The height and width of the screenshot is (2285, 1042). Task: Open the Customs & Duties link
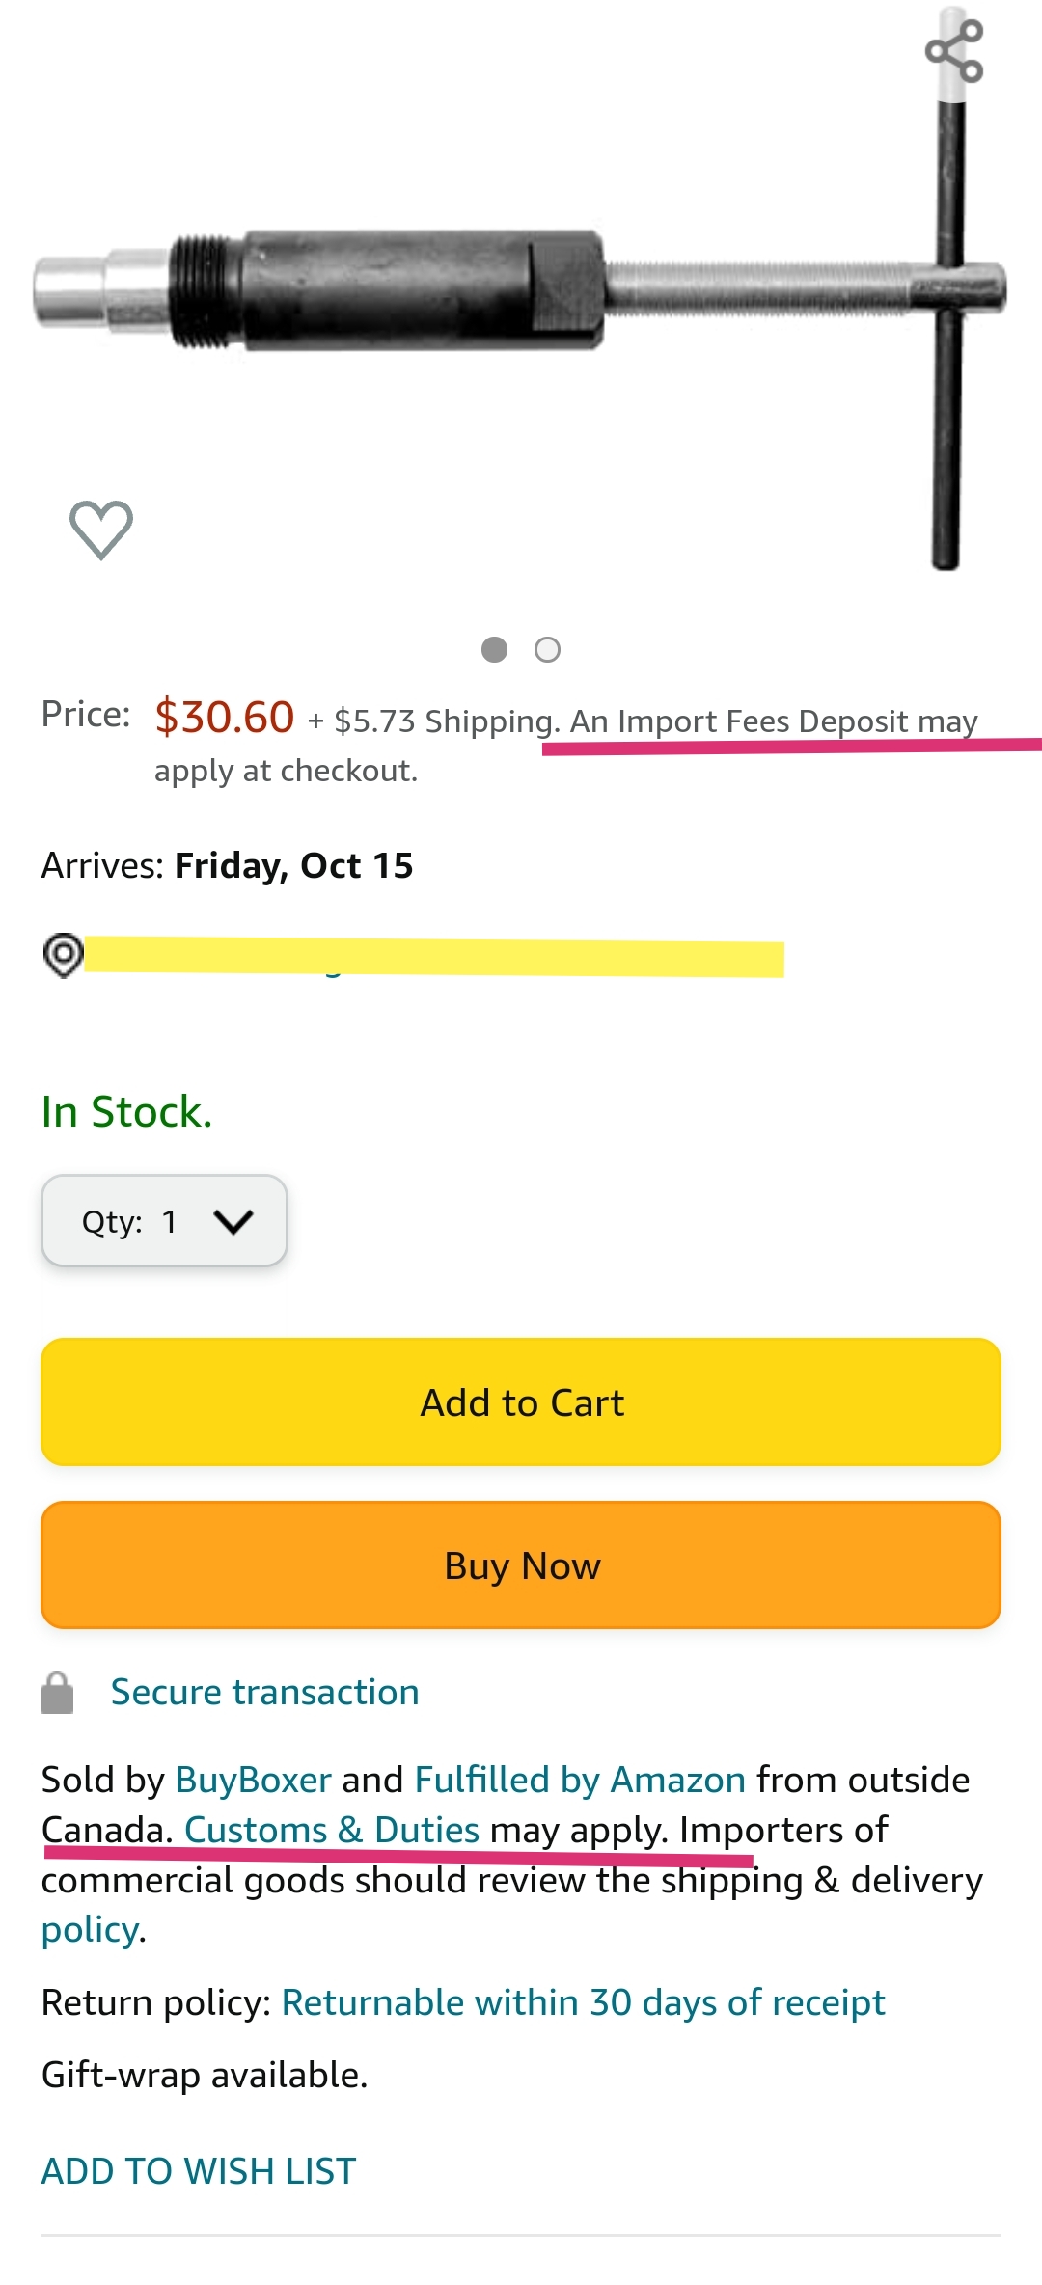click(331, 1830)
